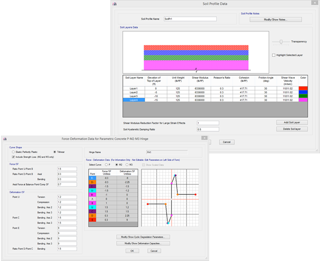Screen dimensions: 320x261
Task: Click the app icon in Soil Profile Data title bar
Action: pyautogui.click(x=115, y=4)
